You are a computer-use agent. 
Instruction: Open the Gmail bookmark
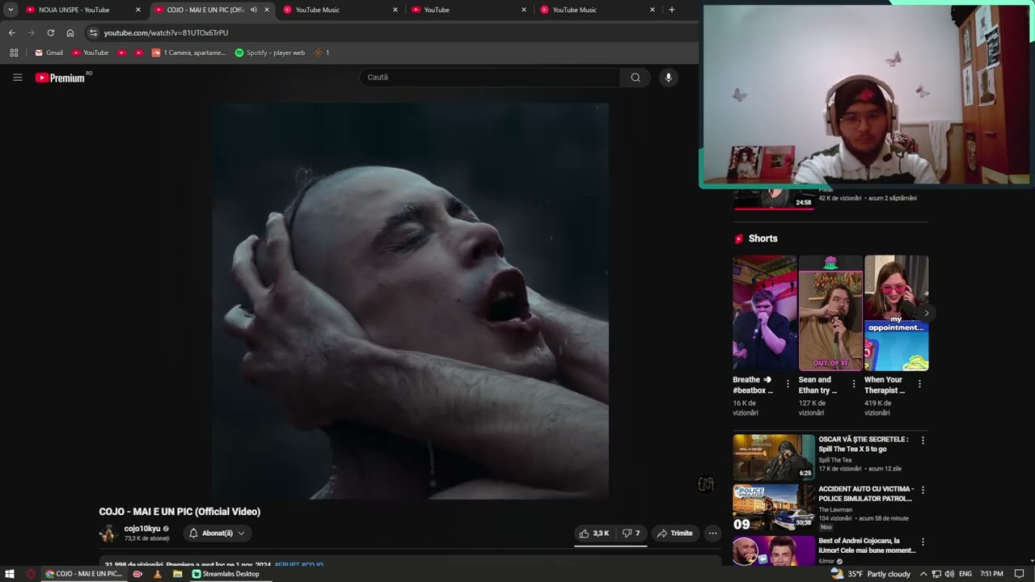tap(49, 53)
